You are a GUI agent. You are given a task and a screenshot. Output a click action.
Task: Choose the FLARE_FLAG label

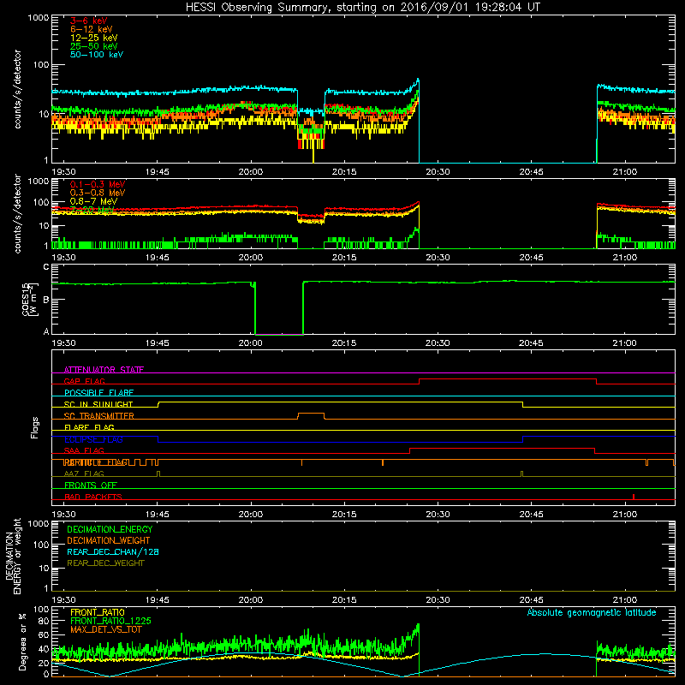pyautogui.click(x=89, y=427)
